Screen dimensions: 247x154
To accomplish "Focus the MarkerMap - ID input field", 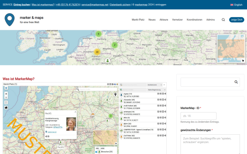I will (x=198, y=116).
